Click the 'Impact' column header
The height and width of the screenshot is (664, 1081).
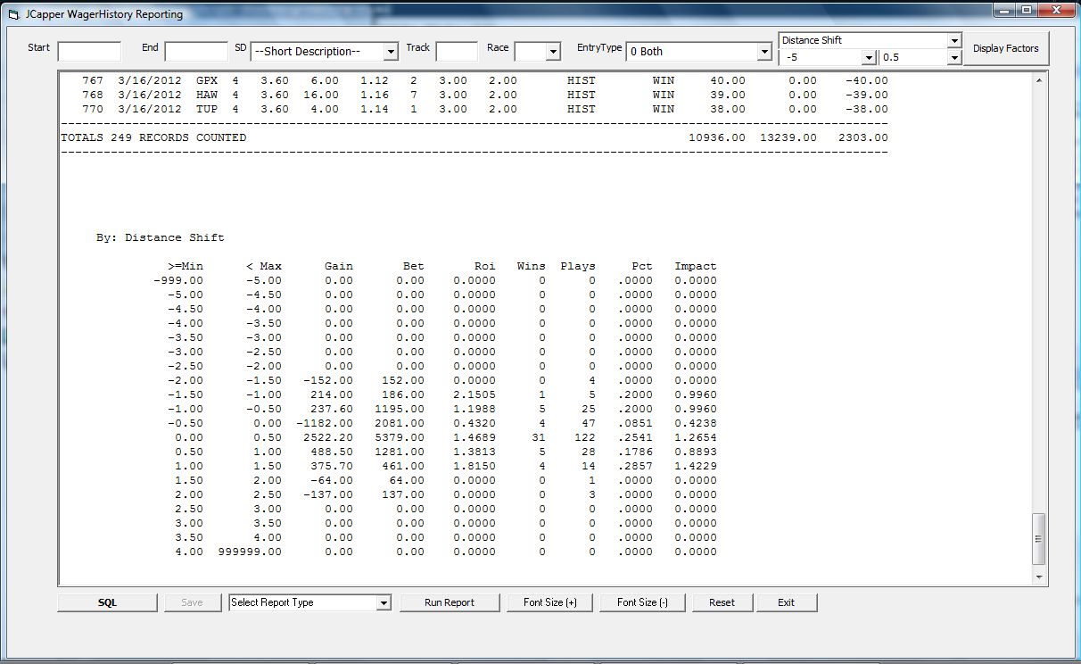coord(696,266)
